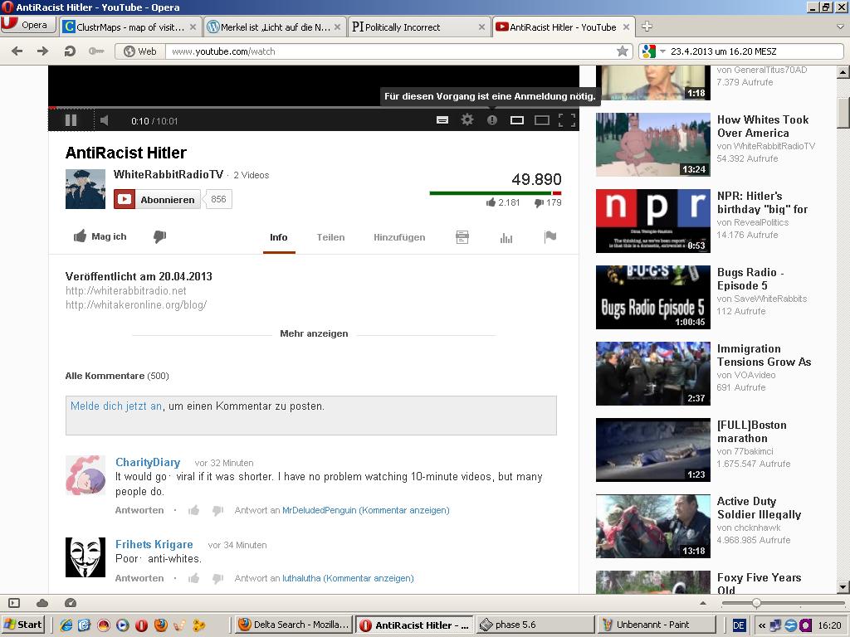Show video statistics with the bar-chart icon
Viewport: 850px width, 637px height.
click(506, 238)
